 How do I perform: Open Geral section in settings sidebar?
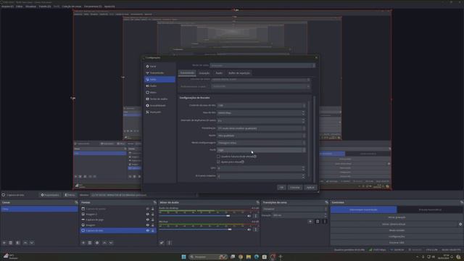point(159,66)
